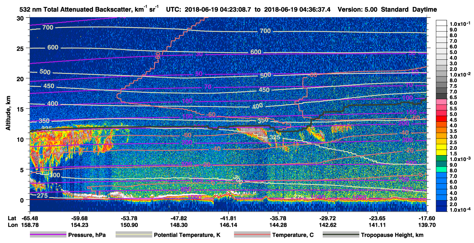474x243 pixels.
Task: Click the 'Potential Temperature, K' legend label
Action: [x=187, y=235]
